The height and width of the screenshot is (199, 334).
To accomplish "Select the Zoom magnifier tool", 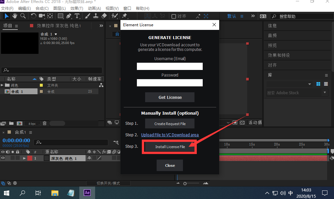I will tap(23, 16).
